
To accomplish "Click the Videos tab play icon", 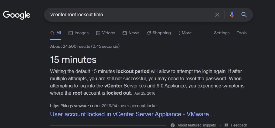I will tap(98, 33).
